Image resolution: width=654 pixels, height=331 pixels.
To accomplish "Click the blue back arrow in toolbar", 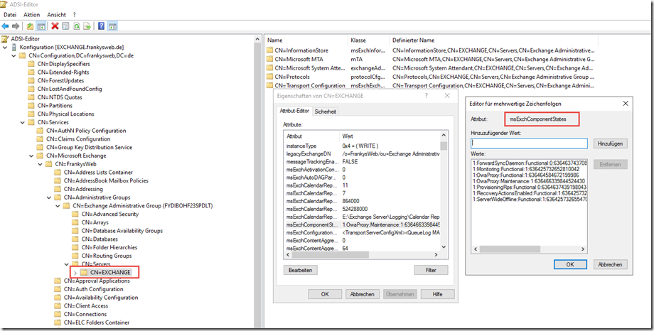I will (x=6, y=26).
